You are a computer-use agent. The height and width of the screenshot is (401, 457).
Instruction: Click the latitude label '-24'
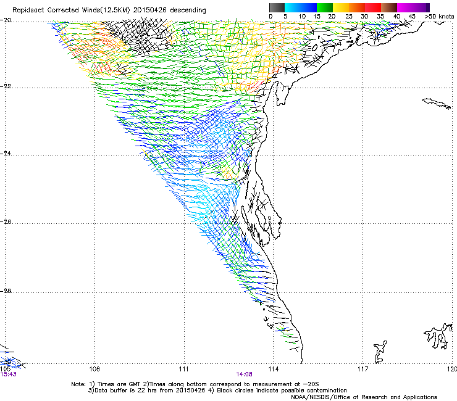coord(6,153)
